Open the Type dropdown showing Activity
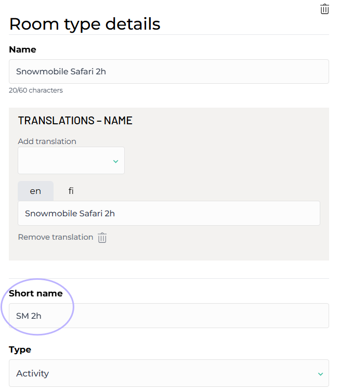 tap(168, 373)
